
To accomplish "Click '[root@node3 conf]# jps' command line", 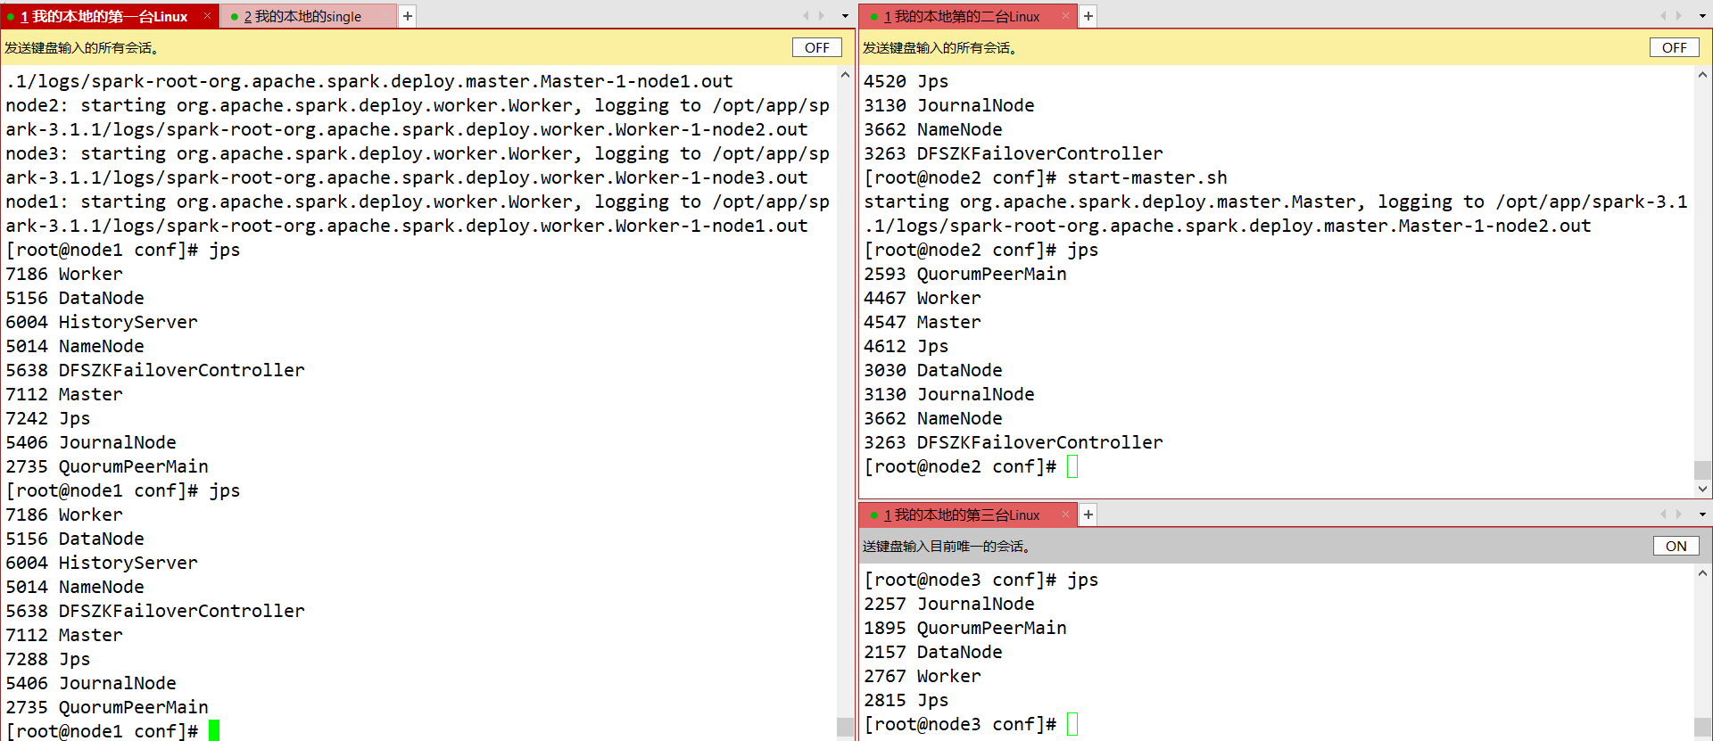I will (x=981, y=580).
